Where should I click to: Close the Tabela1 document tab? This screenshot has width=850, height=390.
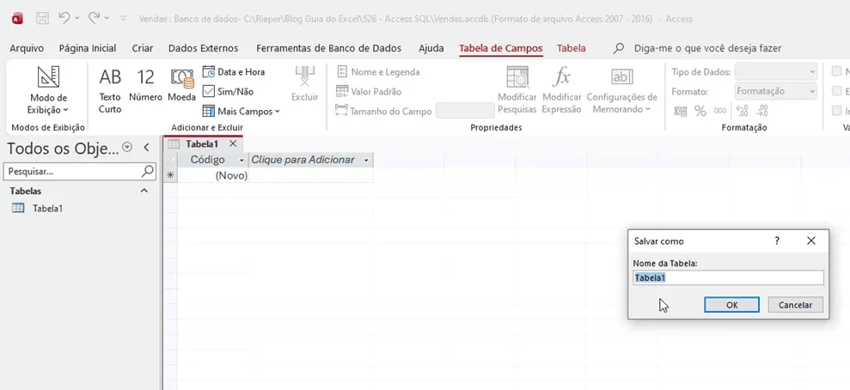pyautogui.click(x=233, y=143)
